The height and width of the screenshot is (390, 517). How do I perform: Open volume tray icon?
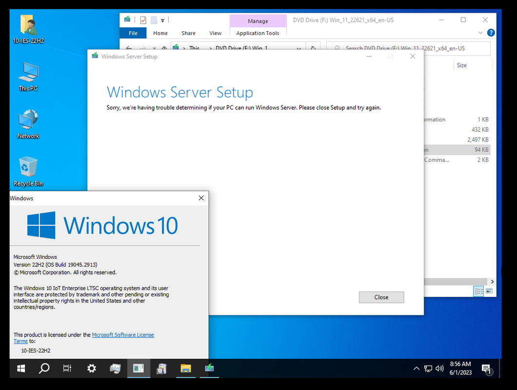click(439, 369)
